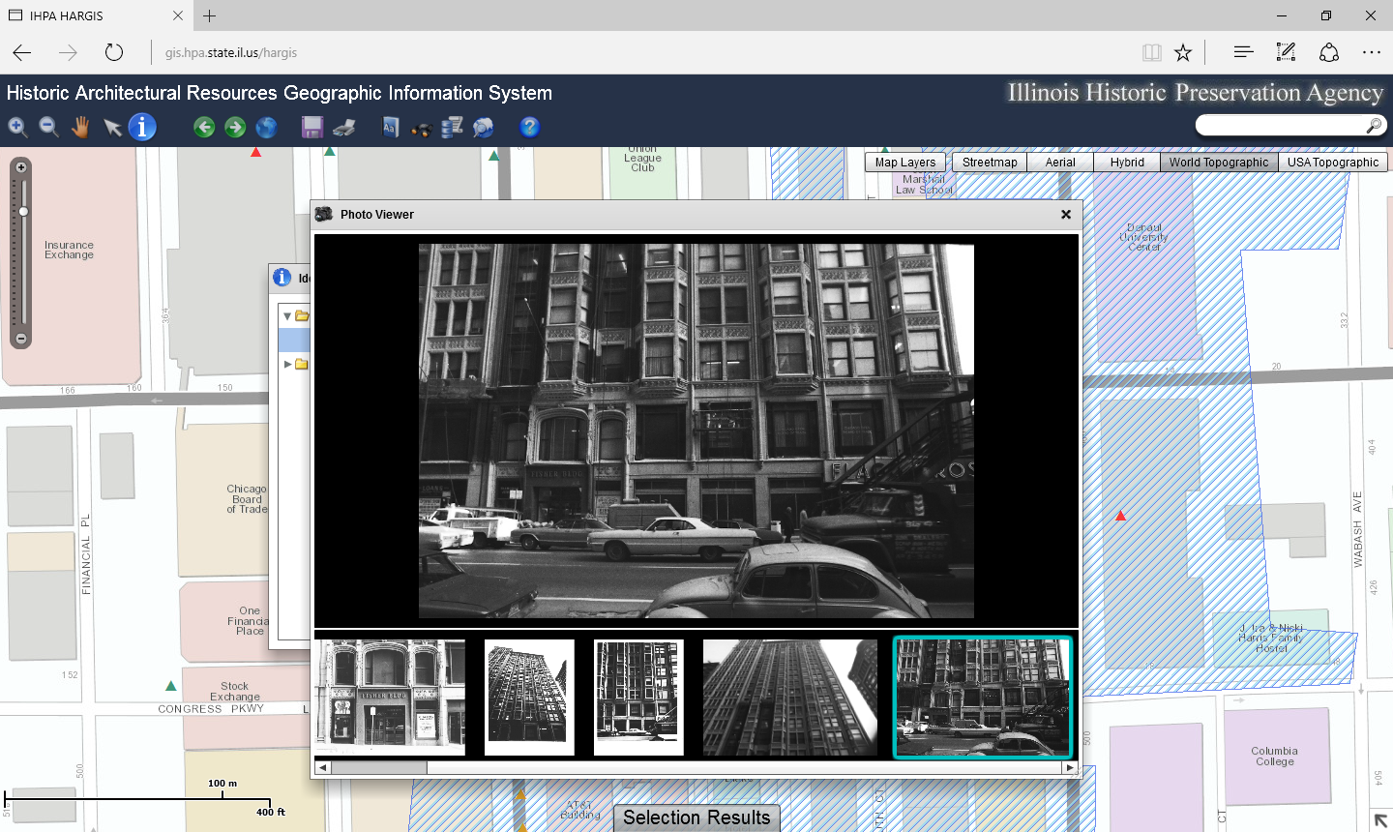
Task: Open the Selection Results panel
Action: 696,817
